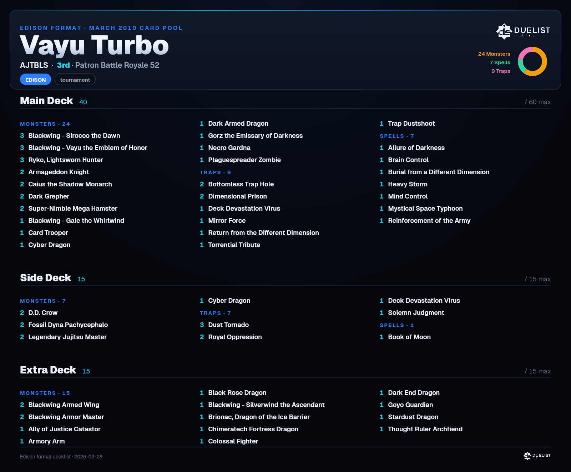The height and width of the screenshot is (472, 571).
Task: Click AJTBLS player name
Action: [x=34, y=65]
